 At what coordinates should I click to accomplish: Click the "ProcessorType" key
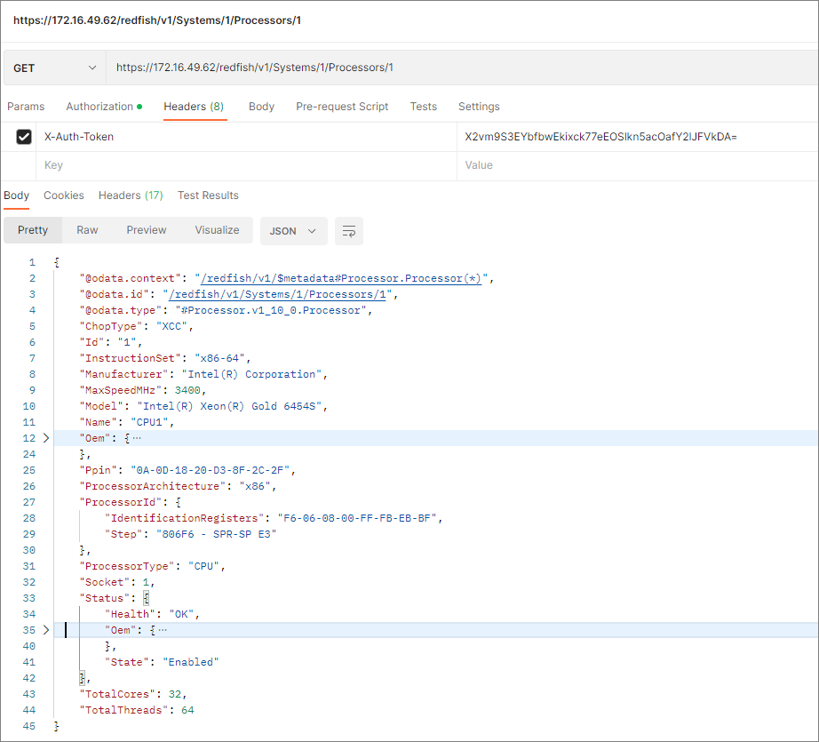(127, 566)
